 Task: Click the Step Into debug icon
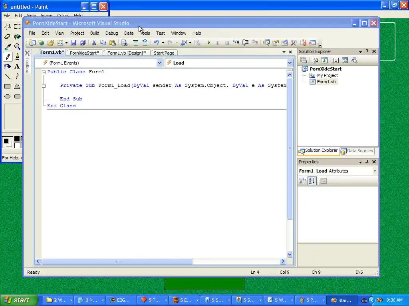tap(236, 43)
